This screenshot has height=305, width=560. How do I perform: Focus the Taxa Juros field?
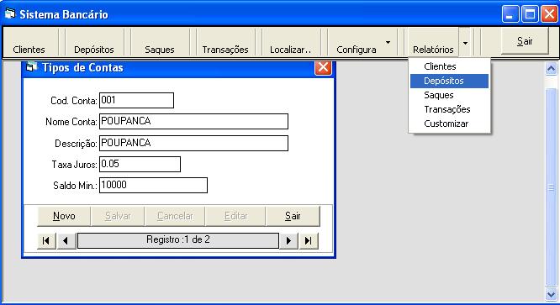point(140,164)
